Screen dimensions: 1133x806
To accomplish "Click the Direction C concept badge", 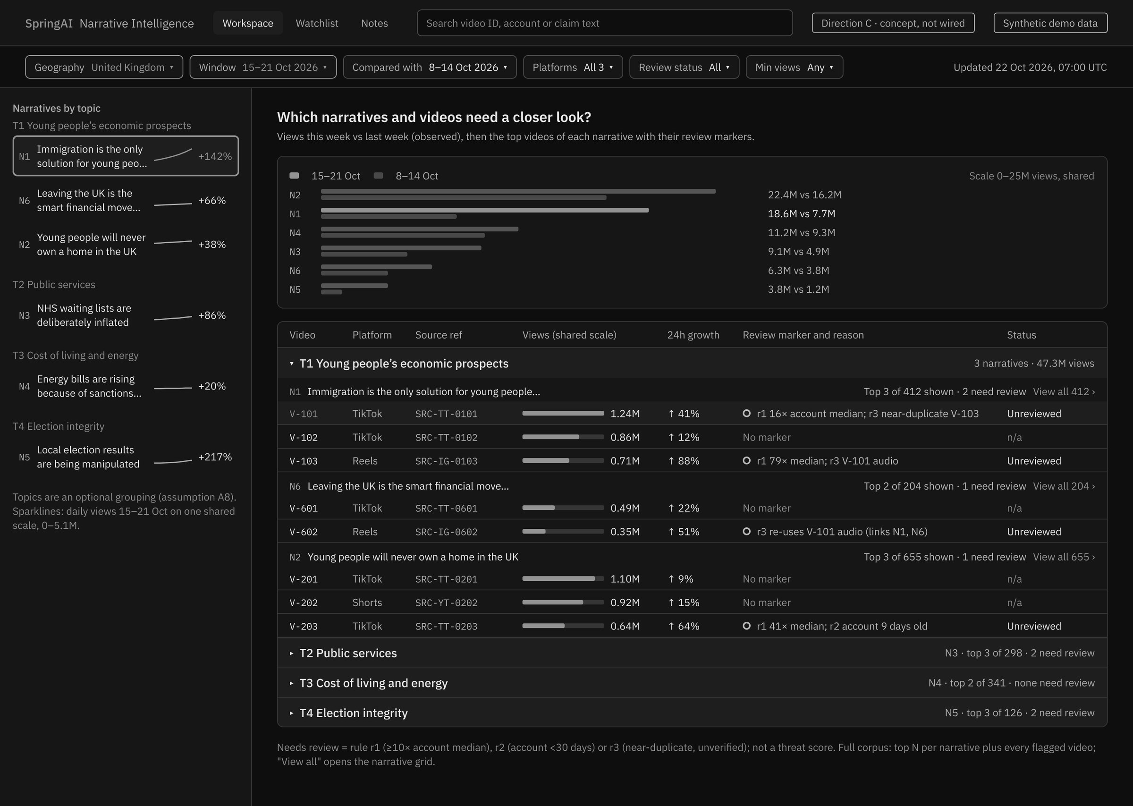I will [x=893, y=23].
